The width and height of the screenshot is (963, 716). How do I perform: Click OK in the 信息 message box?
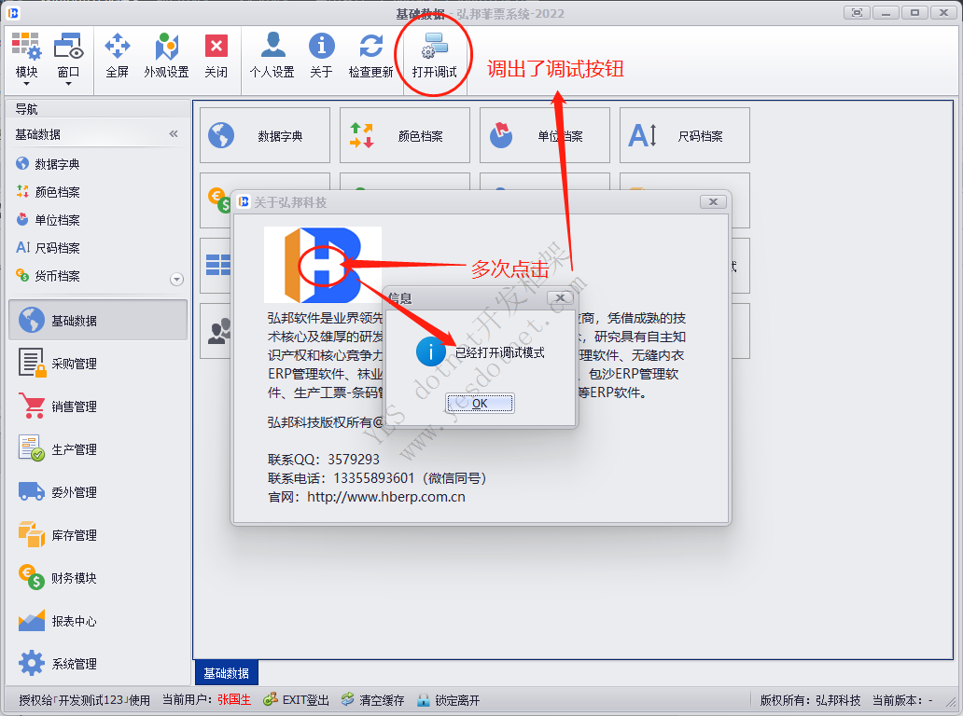pyautogui.click(x=481, y=403)
